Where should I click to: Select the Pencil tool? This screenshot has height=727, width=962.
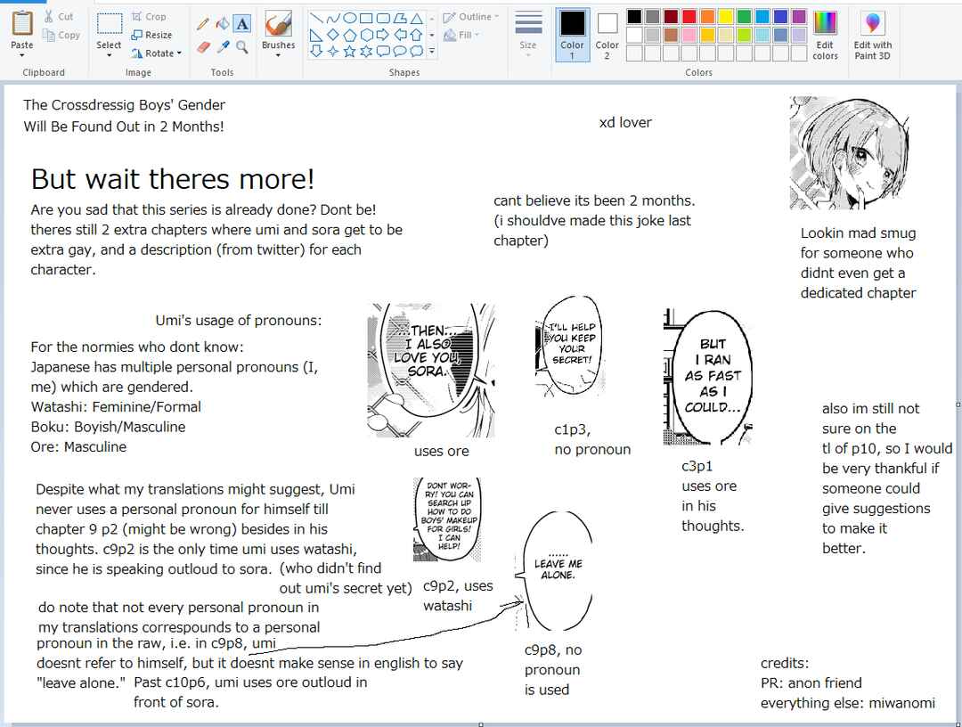(203, 24)
